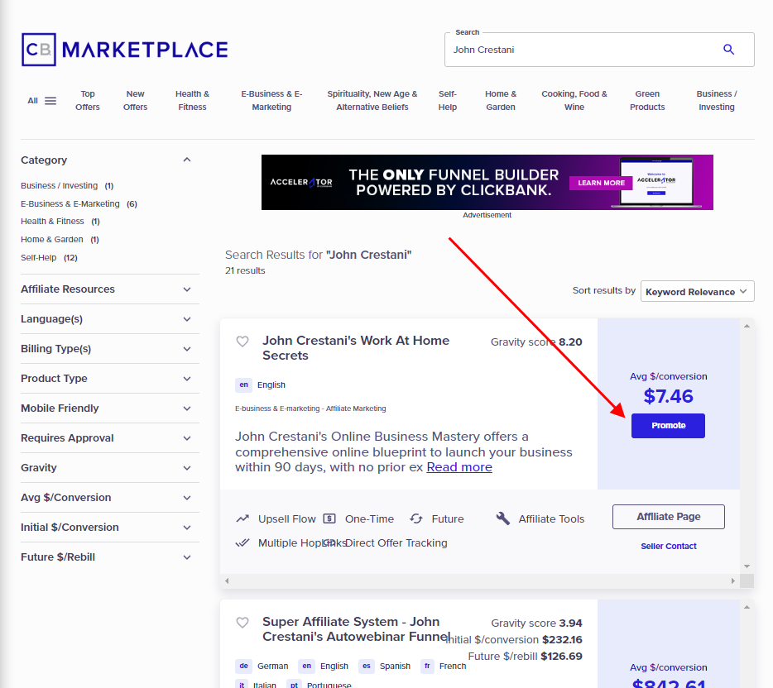Collapse the Category filter section
The width and height of the screenshot is (773, 688).
[187, 160]
